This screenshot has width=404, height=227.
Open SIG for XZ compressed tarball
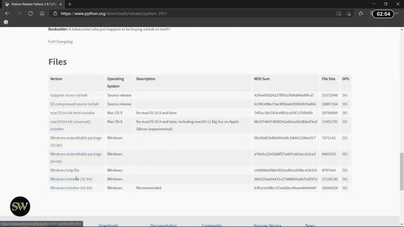click(x=345, y=104)
